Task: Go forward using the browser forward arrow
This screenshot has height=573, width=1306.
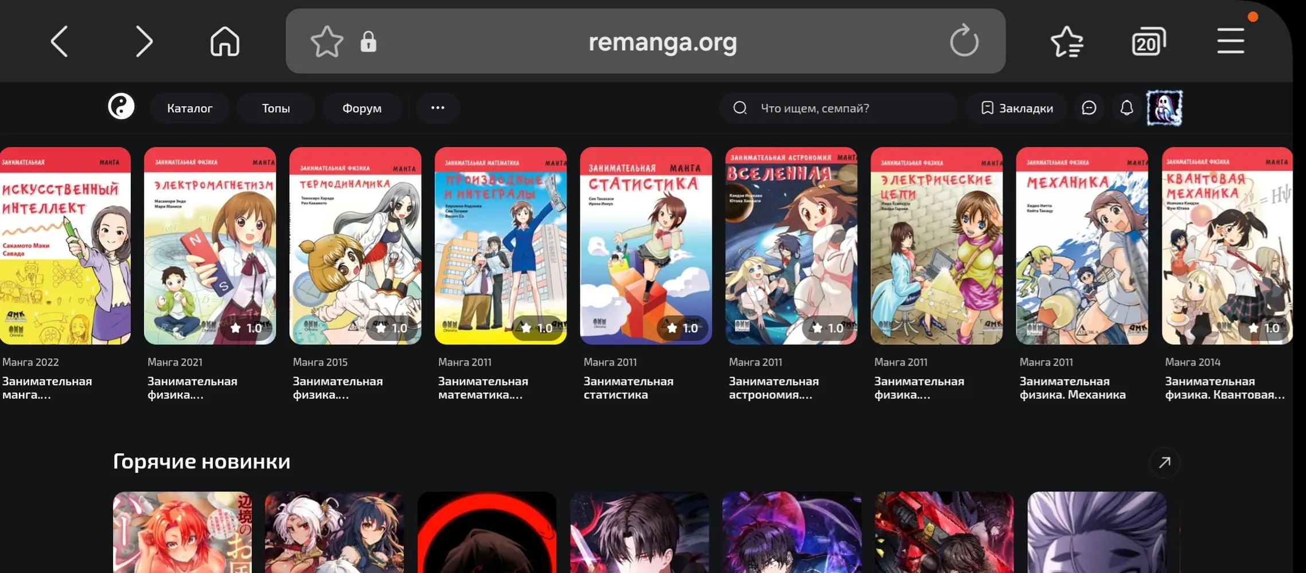Action: (144, 41)
